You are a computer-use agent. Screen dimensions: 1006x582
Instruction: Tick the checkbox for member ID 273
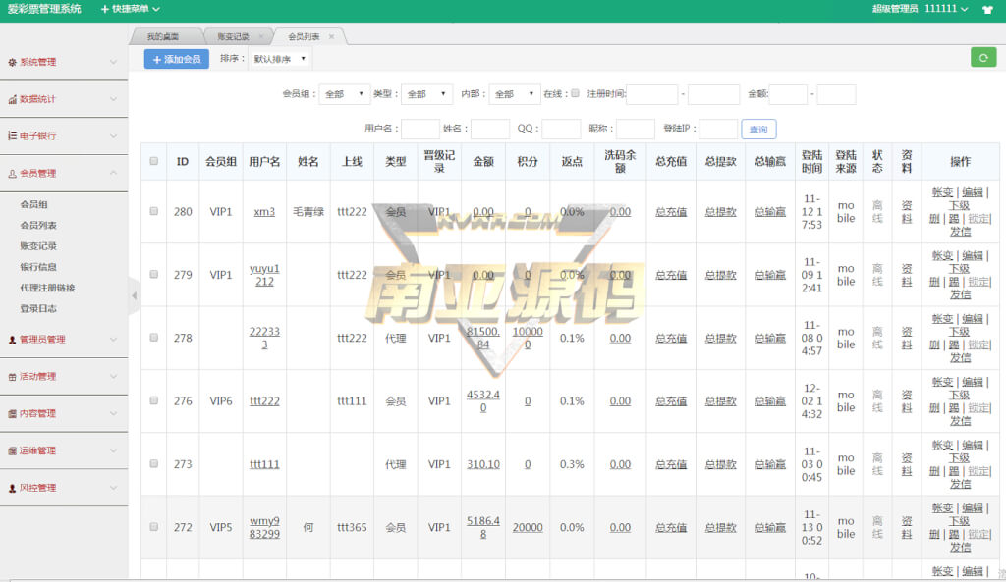click(x=154, y=463)
